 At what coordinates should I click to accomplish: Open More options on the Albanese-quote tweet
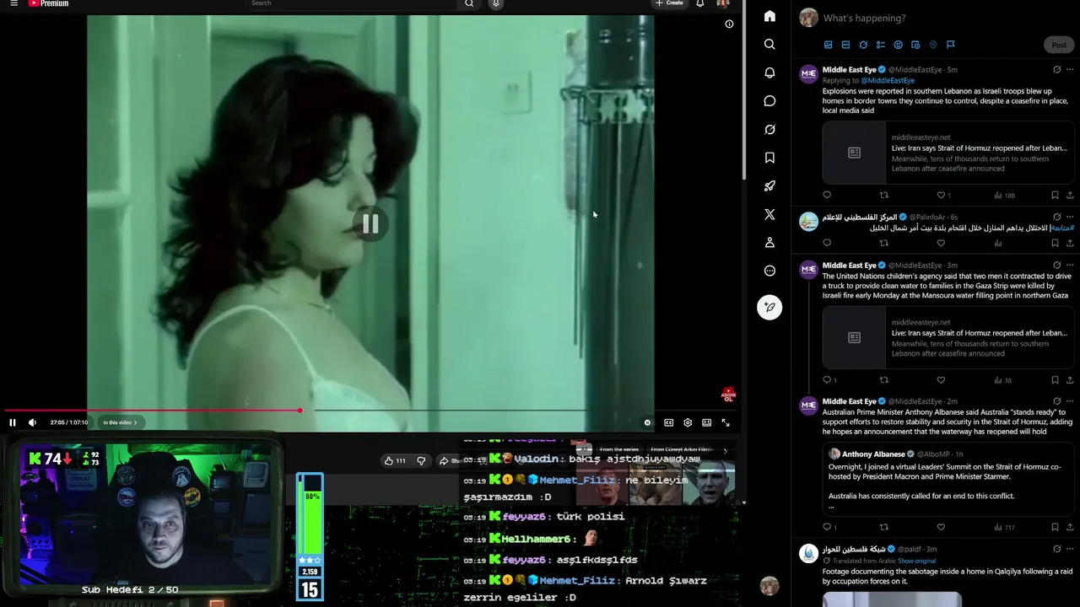pyautogui.click(x=1071, y=401)
